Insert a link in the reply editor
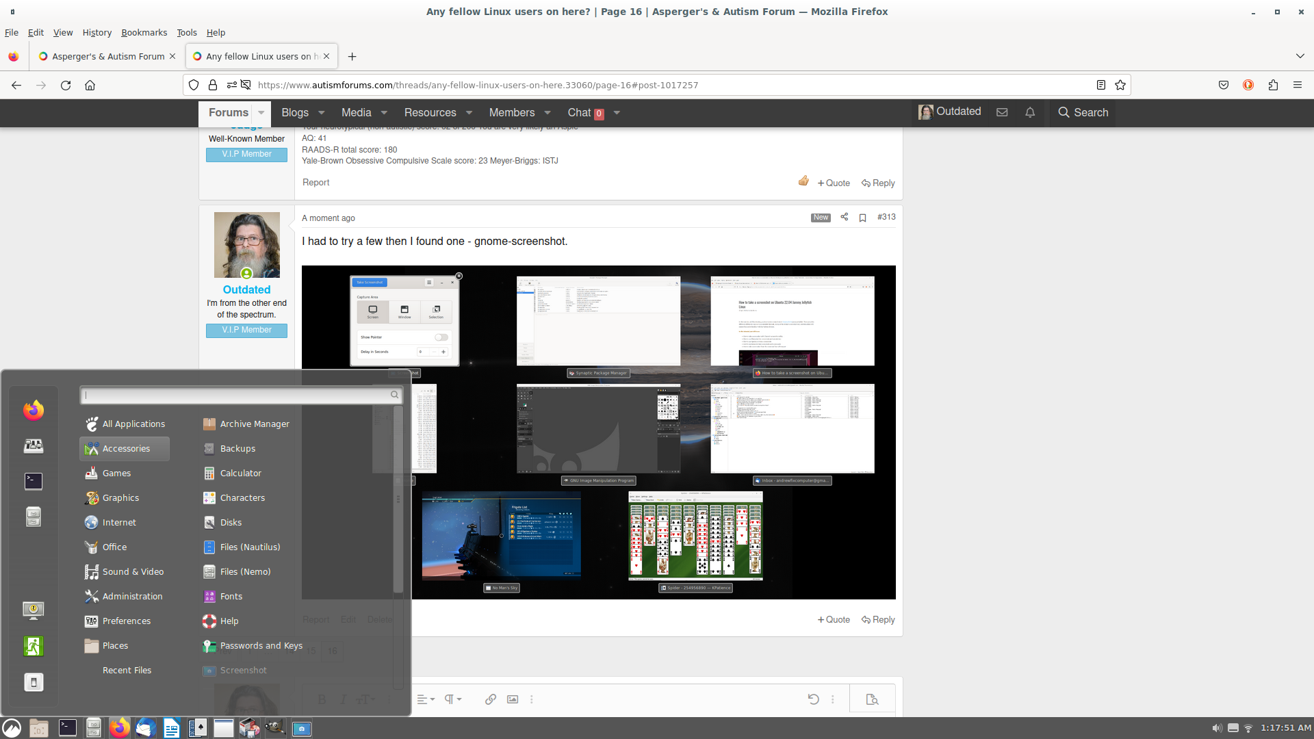The width and height of the screenshot is (1314, 739). point(491,699)
